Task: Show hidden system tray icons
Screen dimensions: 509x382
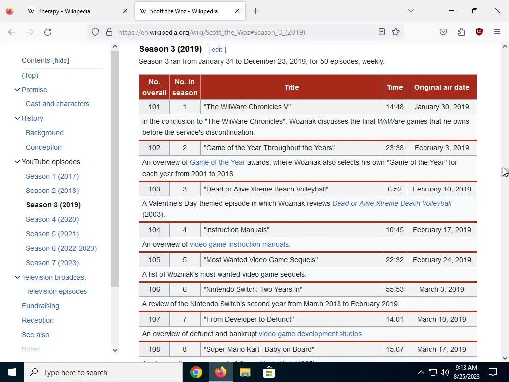Action: [x=421, y=372]
